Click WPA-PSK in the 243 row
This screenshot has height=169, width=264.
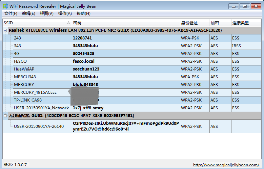[x=190, y=38]
